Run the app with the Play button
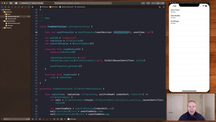Viewport: 216px width, 122px height. point(11,3)
